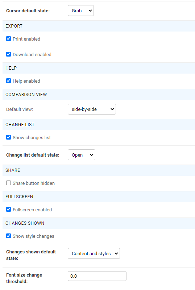Open the Changes shown default state dropdown
195x290 pixels.
click(94, 253)
